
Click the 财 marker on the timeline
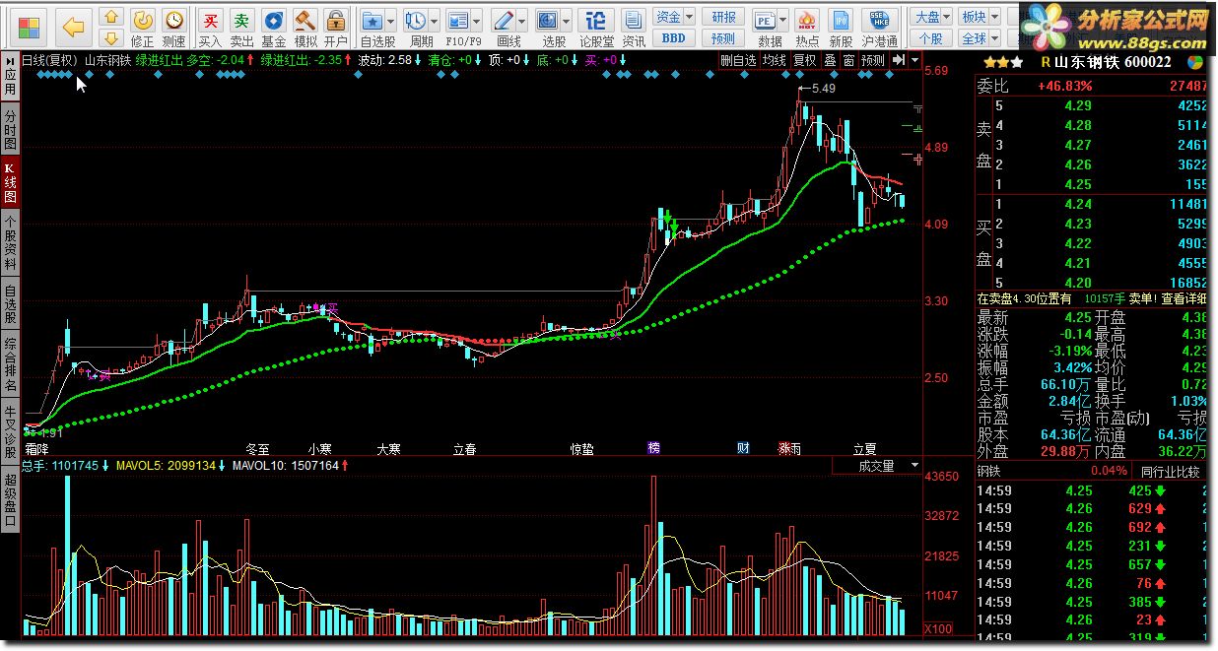point(743,448)
